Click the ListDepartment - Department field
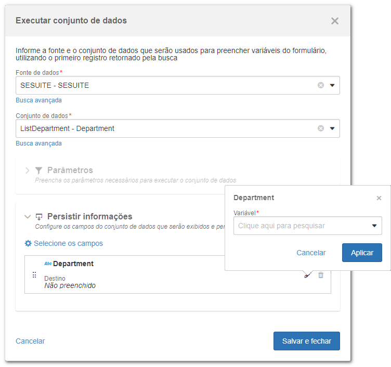 [x=177, y=128]
